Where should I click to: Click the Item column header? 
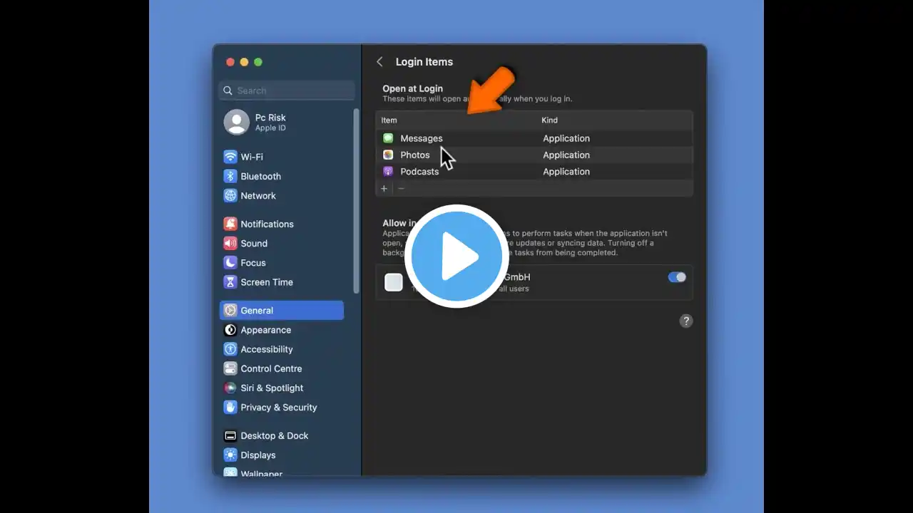tap(389, 120)
